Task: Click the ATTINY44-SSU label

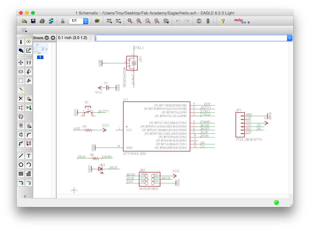Action: point(135,154)
